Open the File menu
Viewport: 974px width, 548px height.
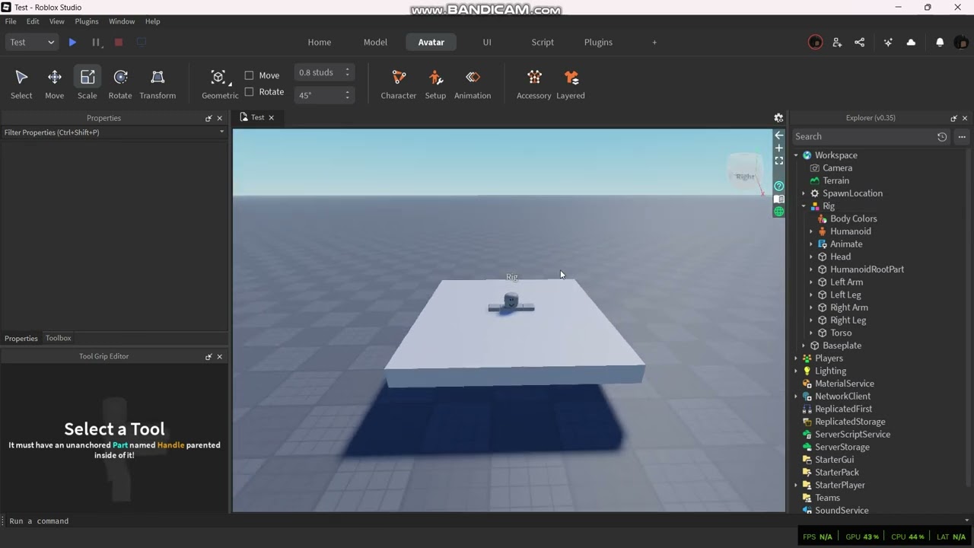pyautogui.click(x=11, y=21)
